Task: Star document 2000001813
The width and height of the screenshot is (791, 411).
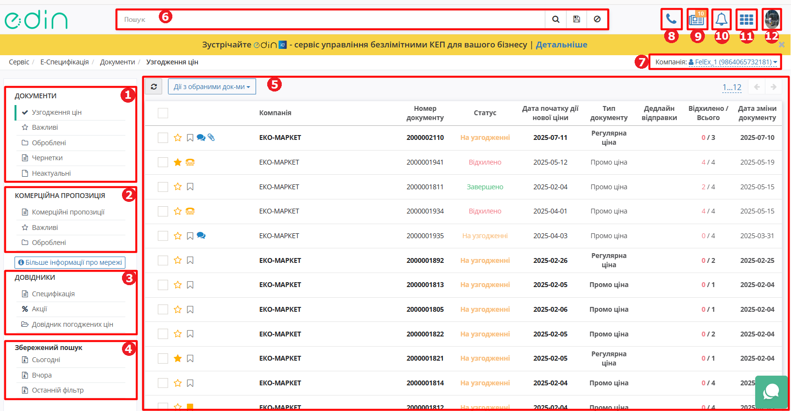Action: pos(178,285)
